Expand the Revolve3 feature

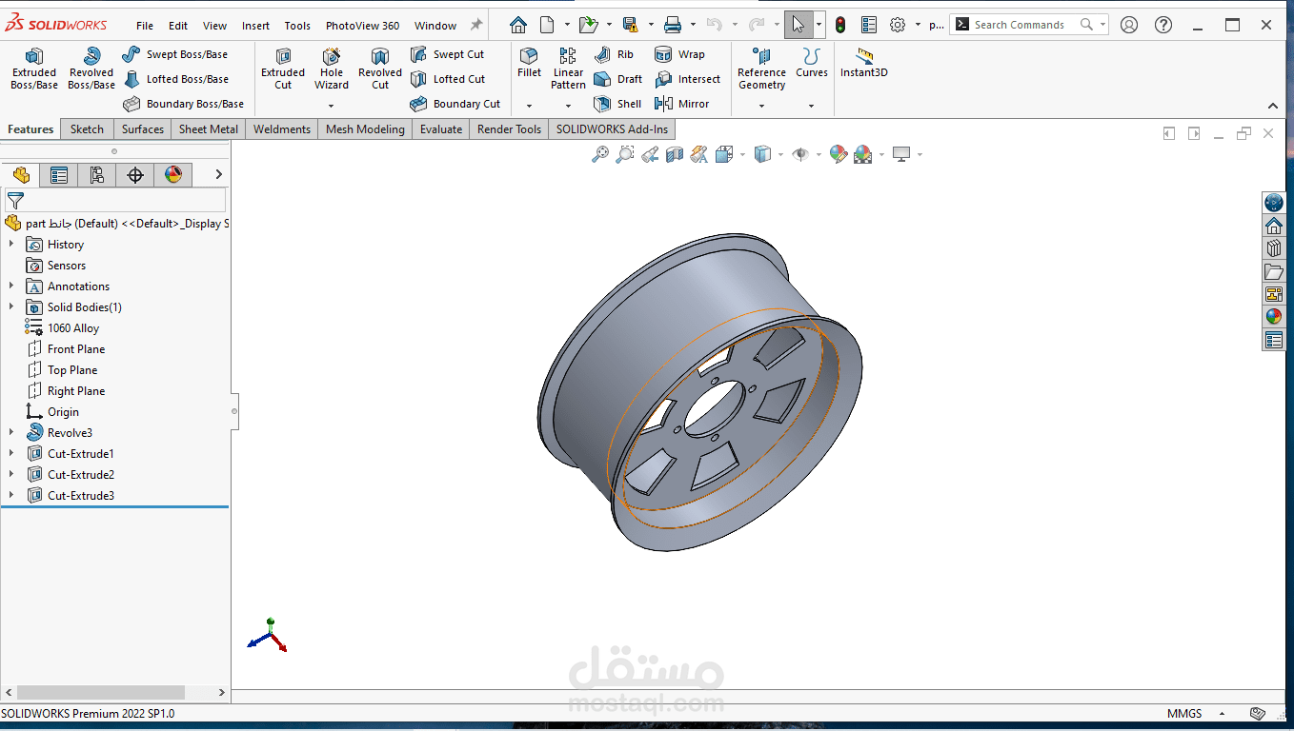click(x=11, y=433)
